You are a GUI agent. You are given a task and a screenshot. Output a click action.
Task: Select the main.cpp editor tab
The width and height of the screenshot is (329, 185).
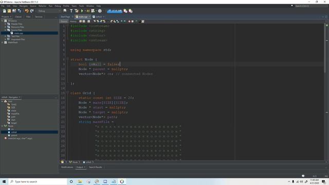(83, 17)
